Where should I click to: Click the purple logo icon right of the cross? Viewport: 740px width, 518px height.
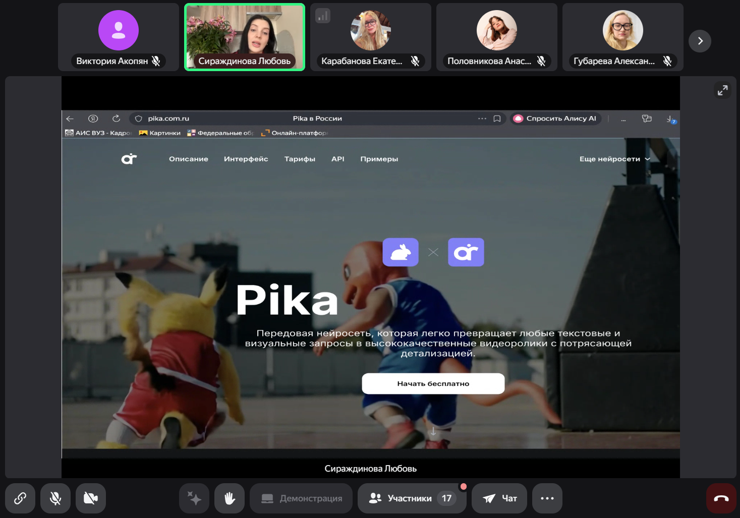click(x=466, y=252)
